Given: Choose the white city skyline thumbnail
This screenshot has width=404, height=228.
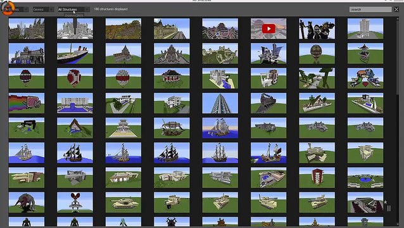Looking at the screenshot, I should pos(75,28).
